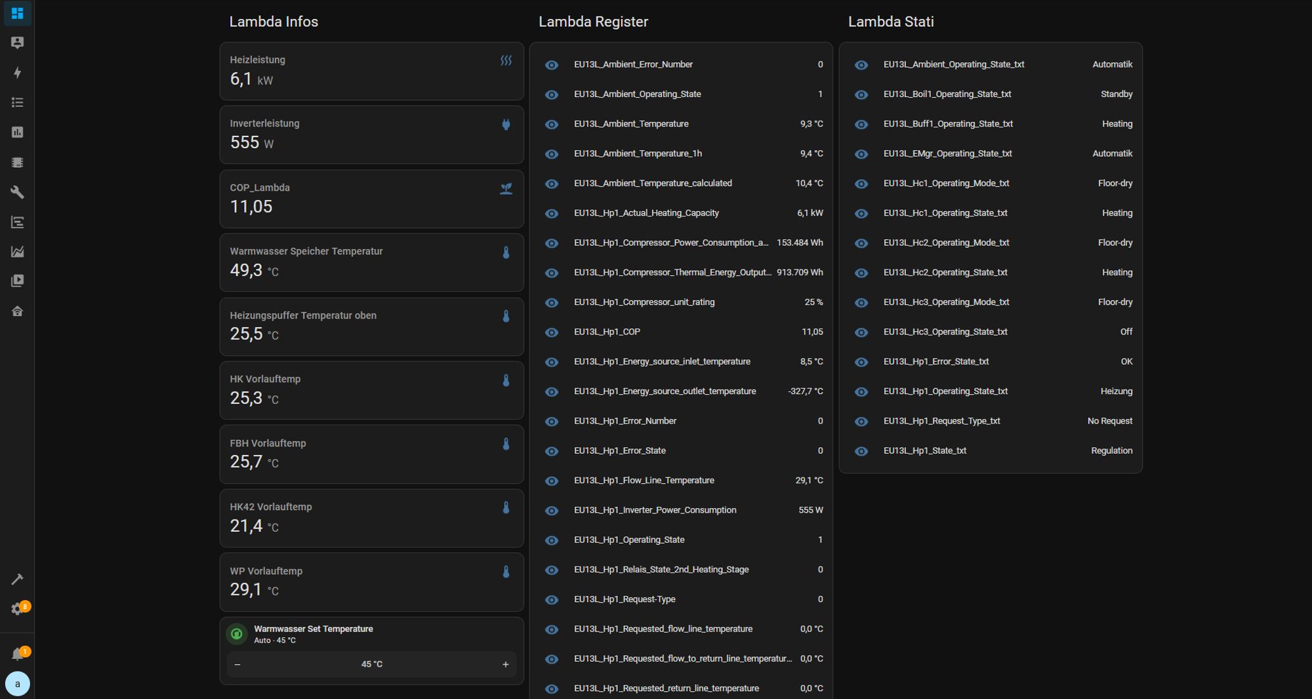
Task: Open the Warmwasser Set Temperature card title
Action: tap(314, 629)
